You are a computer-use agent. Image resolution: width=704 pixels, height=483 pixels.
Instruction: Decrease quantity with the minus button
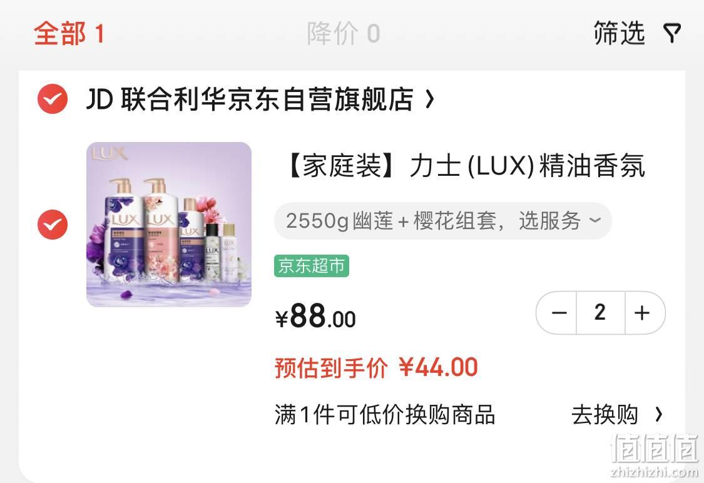(x=559, y=313)
